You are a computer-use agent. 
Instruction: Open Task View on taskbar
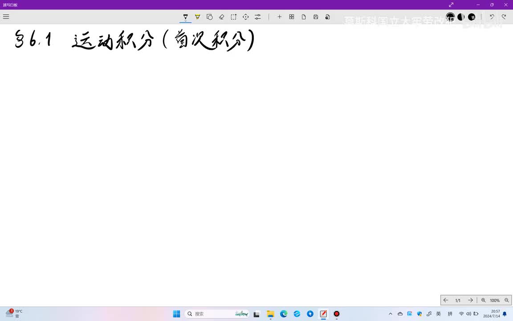pyautogui.click(x=256, y=314)
